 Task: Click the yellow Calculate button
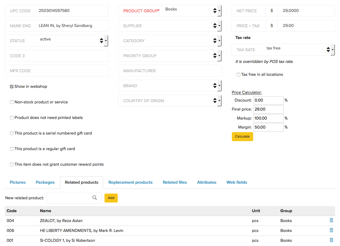click(x=242, y=137)
